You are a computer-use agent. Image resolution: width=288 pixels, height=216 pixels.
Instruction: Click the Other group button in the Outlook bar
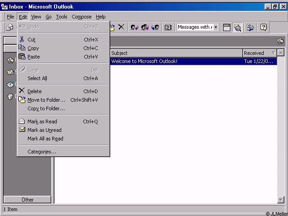27,200
